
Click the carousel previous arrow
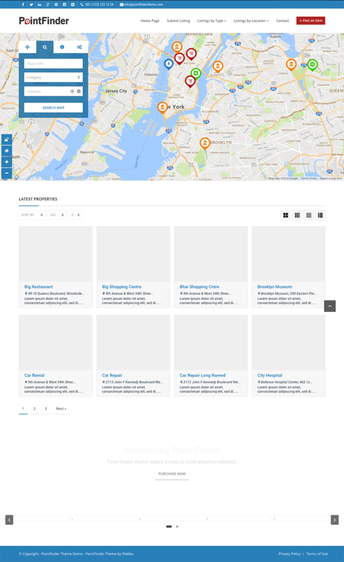[9, 520]
